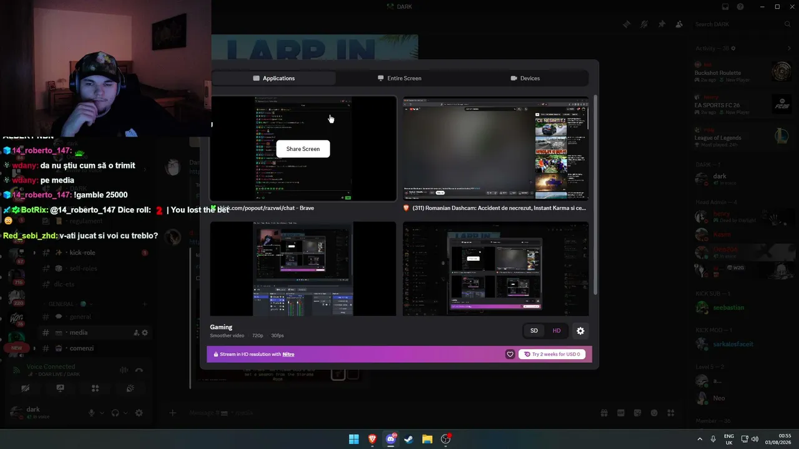Viewport: 799px width, 449px height.
Task: Click the heart gift icon in Nitro banner
Action: [x=510, y=354]
